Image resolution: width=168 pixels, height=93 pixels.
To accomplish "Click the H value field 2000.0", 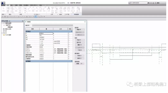I will pyautogui.click(x=46, y=33).
